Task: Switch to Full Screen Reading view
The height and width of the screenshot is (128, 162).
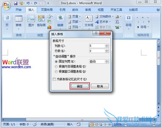Action: [x=96, y=124]
